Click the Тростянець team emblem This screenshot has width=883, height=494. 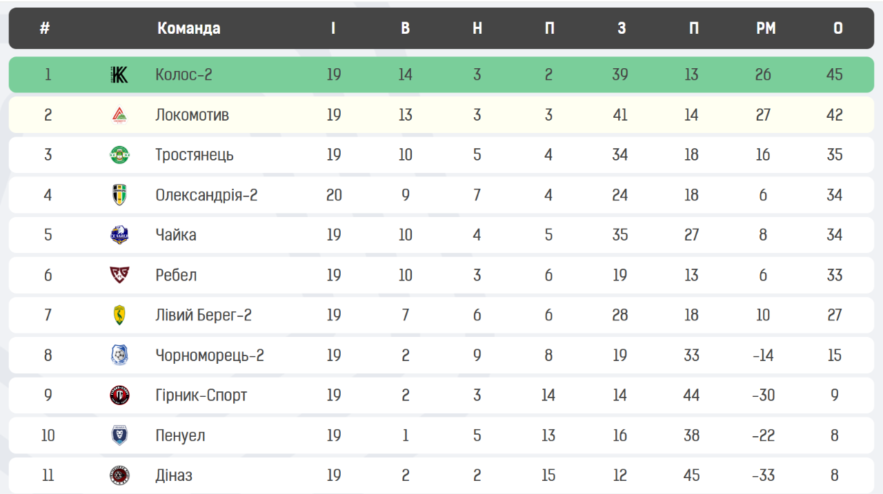(x=119, y=155)
